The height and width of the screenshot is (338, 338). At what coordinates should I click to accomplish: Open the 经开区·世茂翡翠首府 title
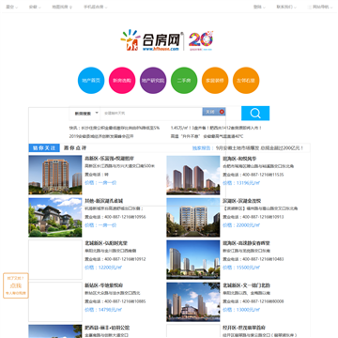244,328
